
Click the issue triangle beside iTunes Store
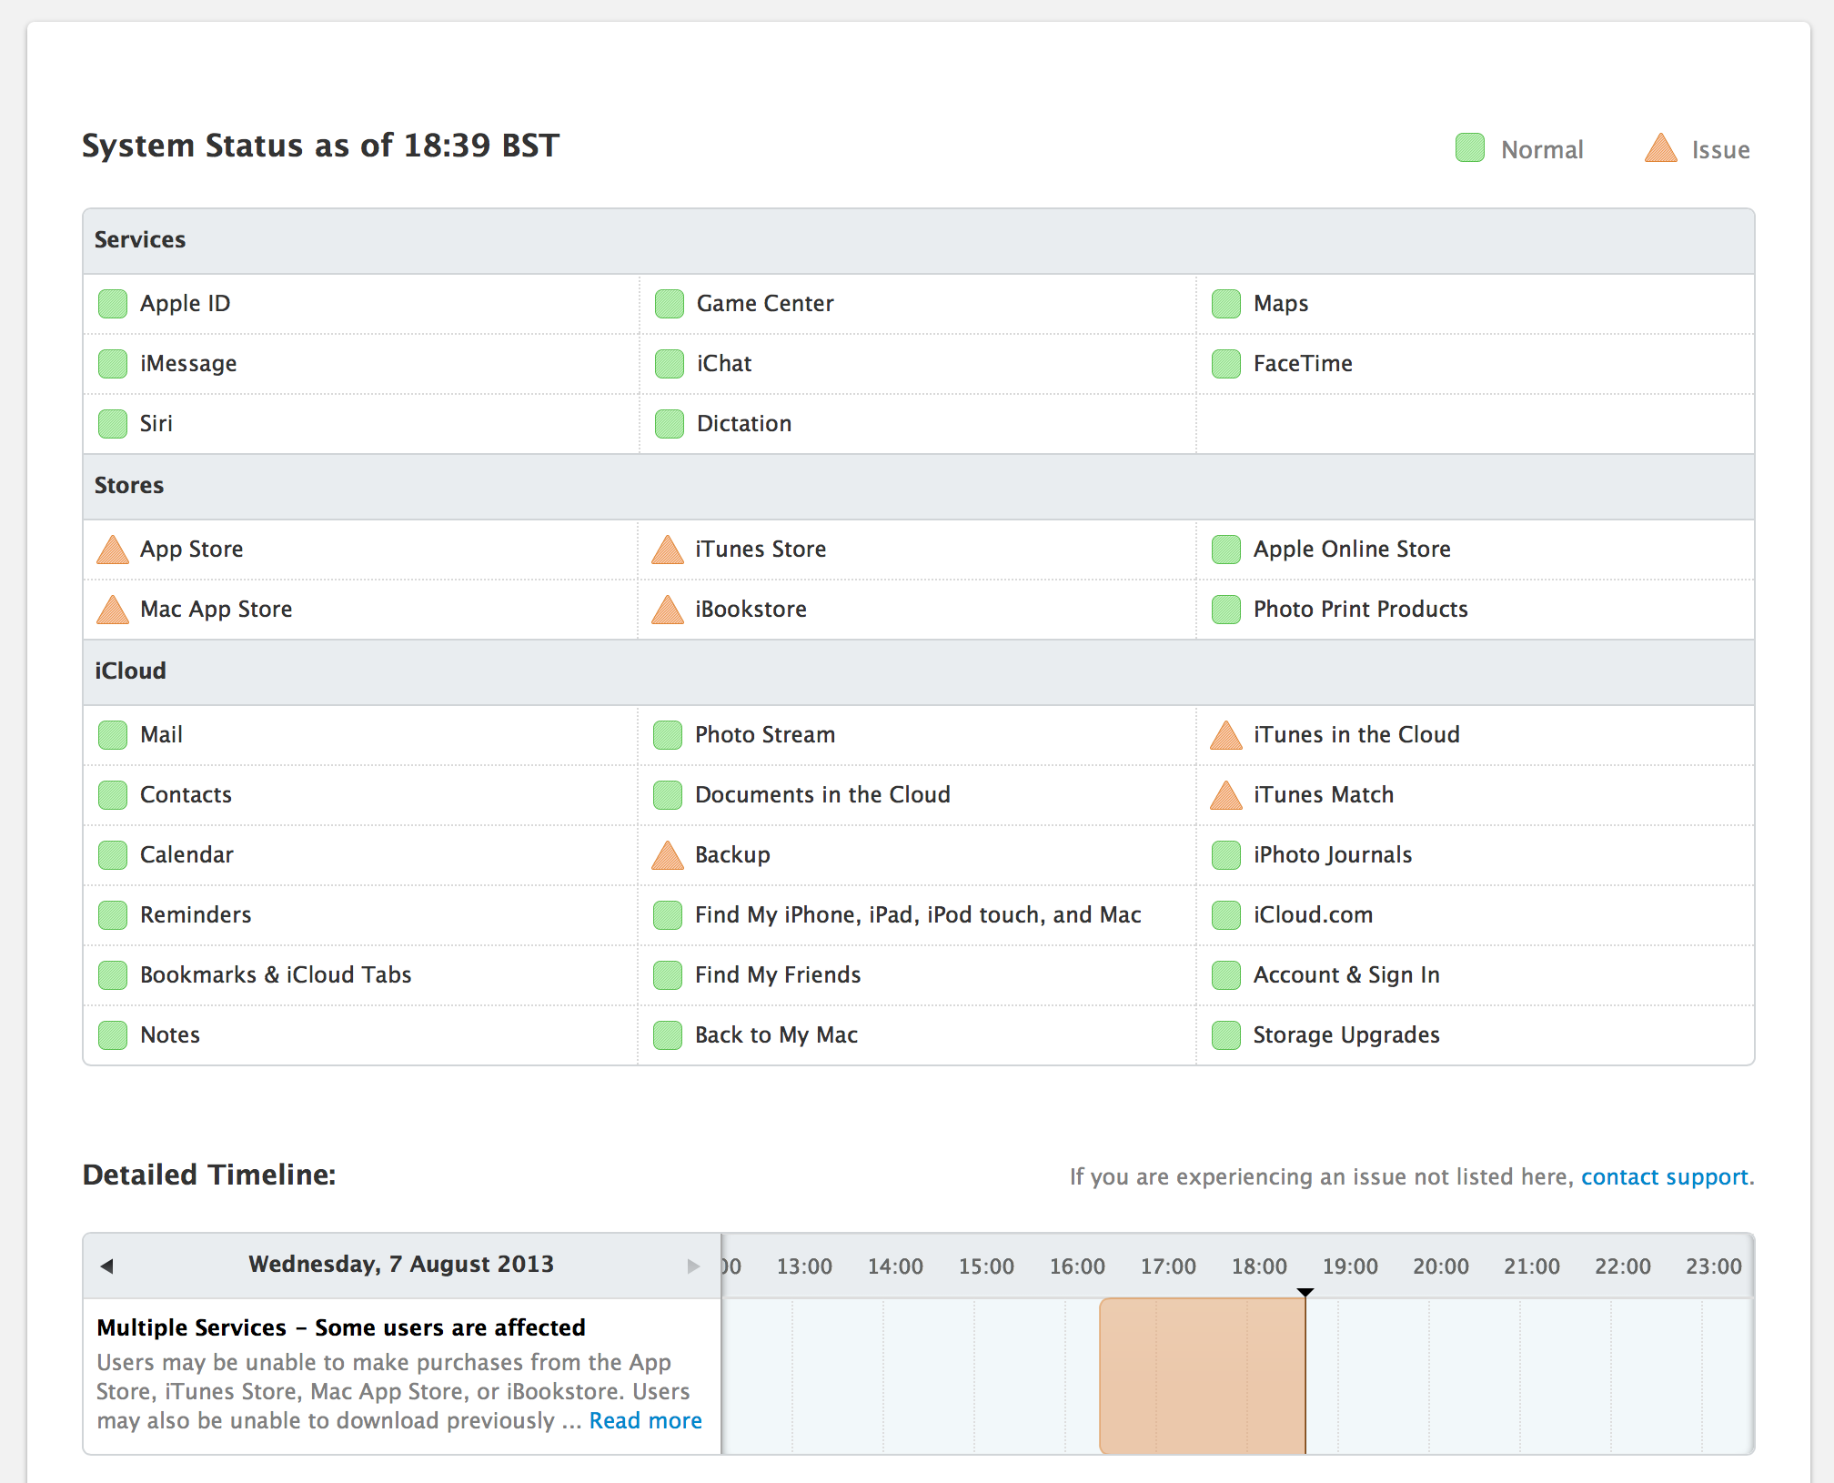pos(668,550)
